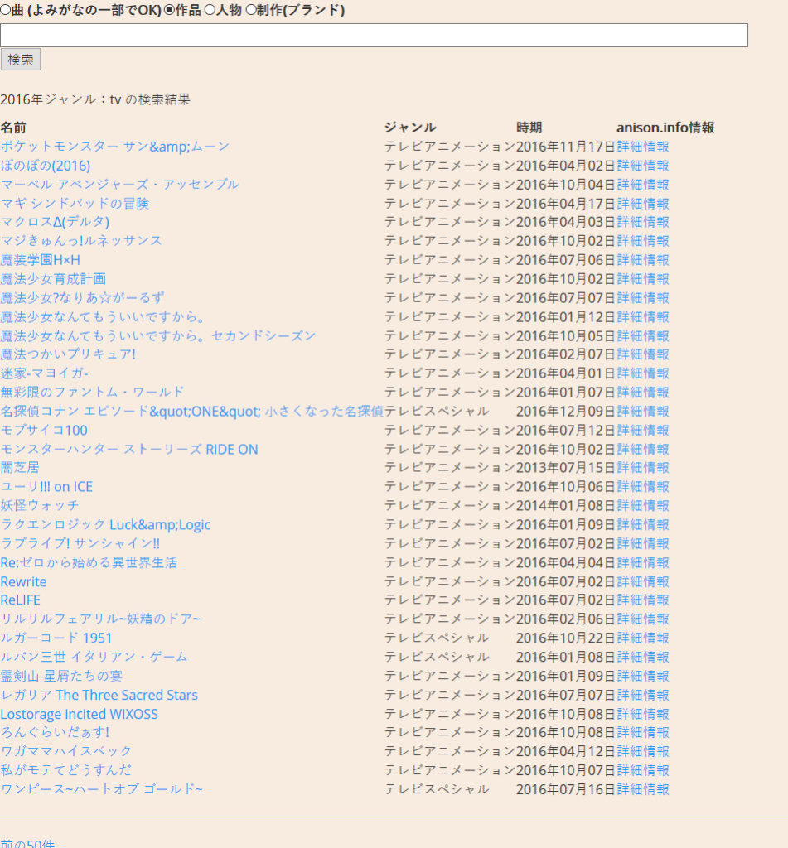Open 詳細情報 for マギ シンドバッドの冒険
Screen dimensions: 788x848
(643, 204)
